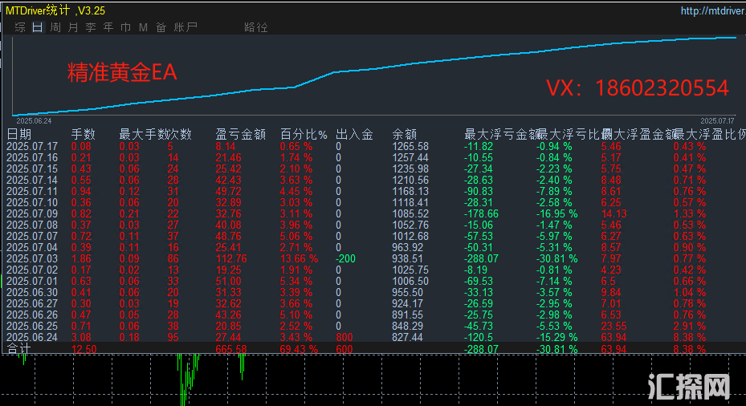Select the 日 daily statistics tab
Image resolution: width=746 pixels, height=406 pixels.
(x=38, y=27)
